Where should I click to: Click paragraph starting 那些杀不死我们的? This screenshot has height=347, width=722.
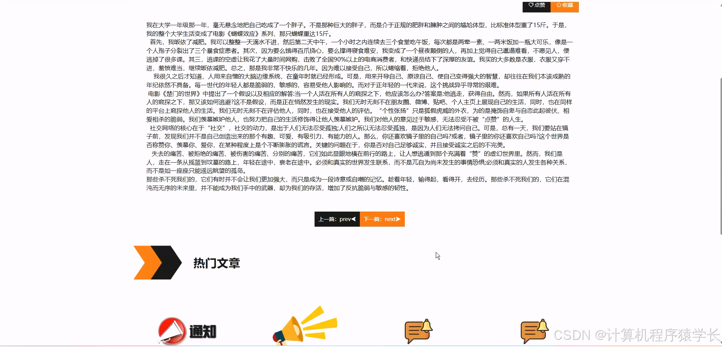tap(358, 184)
